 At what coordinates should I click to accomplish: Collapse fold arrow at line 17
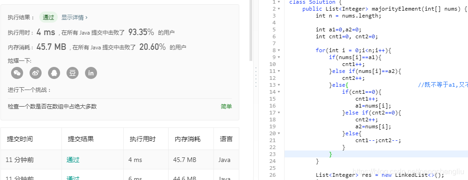point(279,113)
